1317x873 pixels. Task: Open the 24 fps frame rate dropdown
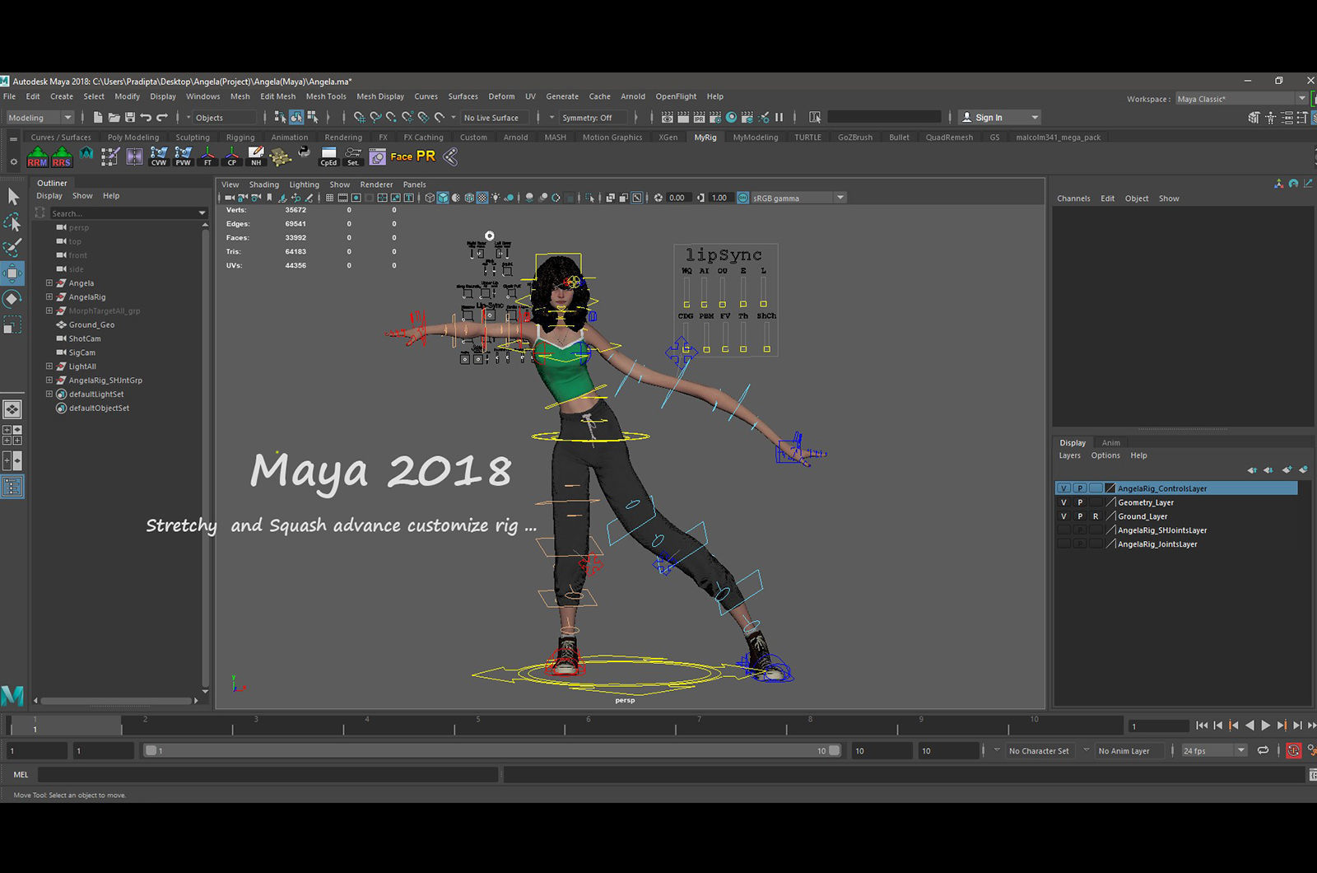1214,750
